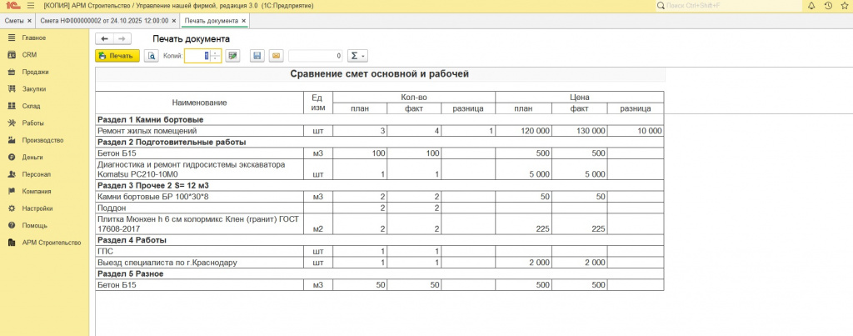The width and height of the screenshot is (853, 336).
Task: Increase copies count with up stepper
Action: coord(216,53)
